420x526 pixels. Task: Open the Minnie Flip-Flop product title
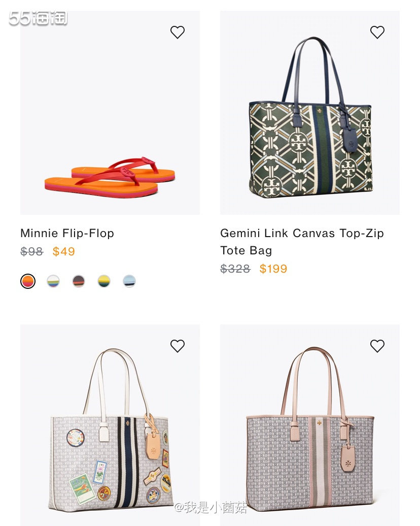point(67,233)
